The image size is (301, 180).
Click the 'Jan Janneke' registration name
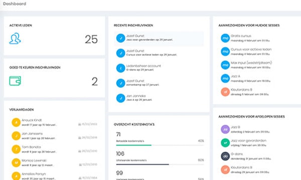136,96
